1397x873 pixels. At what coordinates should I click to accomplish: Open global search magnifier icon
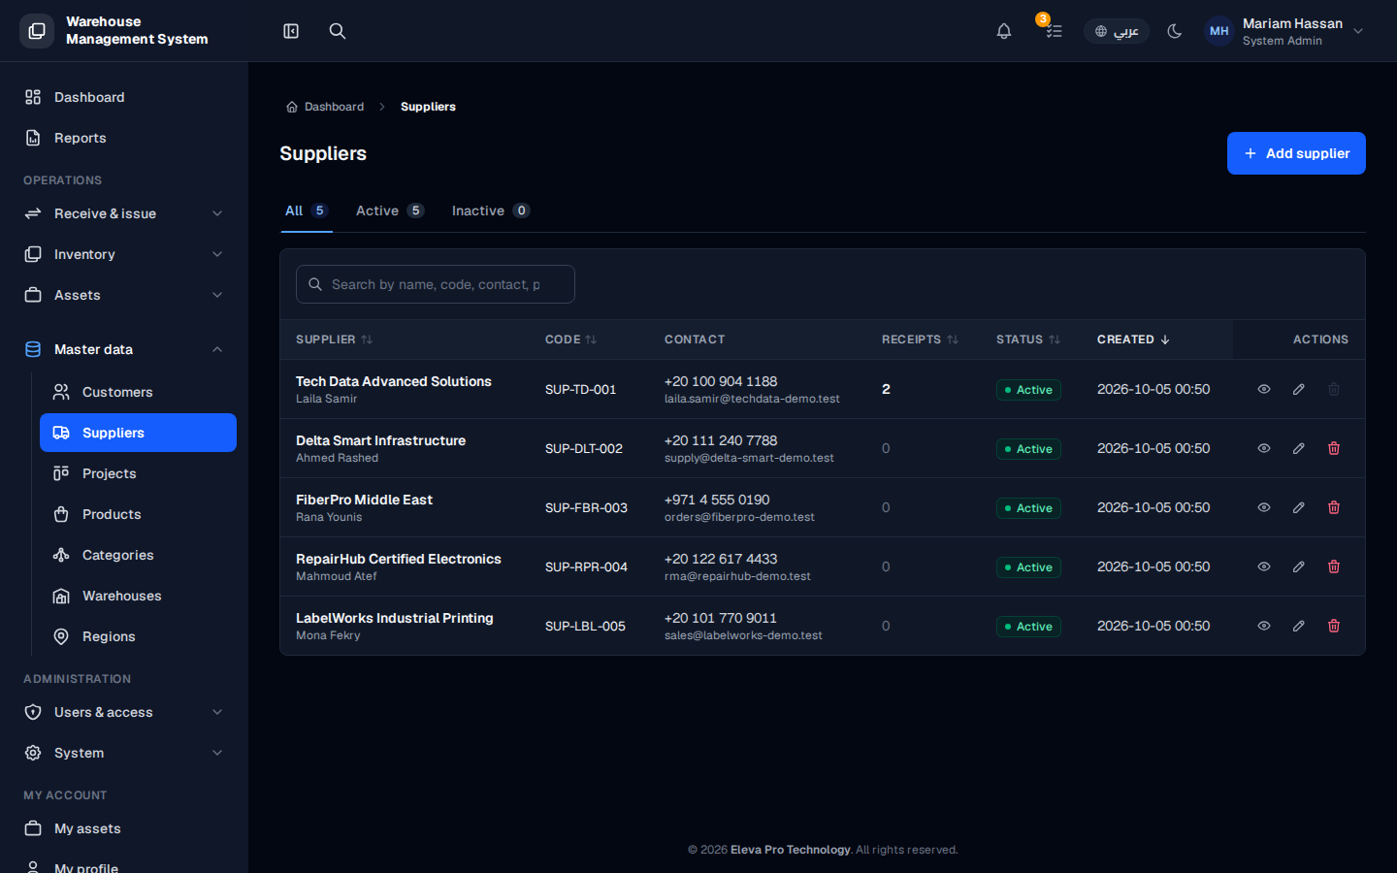pyautogui.click(x=338, y=31)
